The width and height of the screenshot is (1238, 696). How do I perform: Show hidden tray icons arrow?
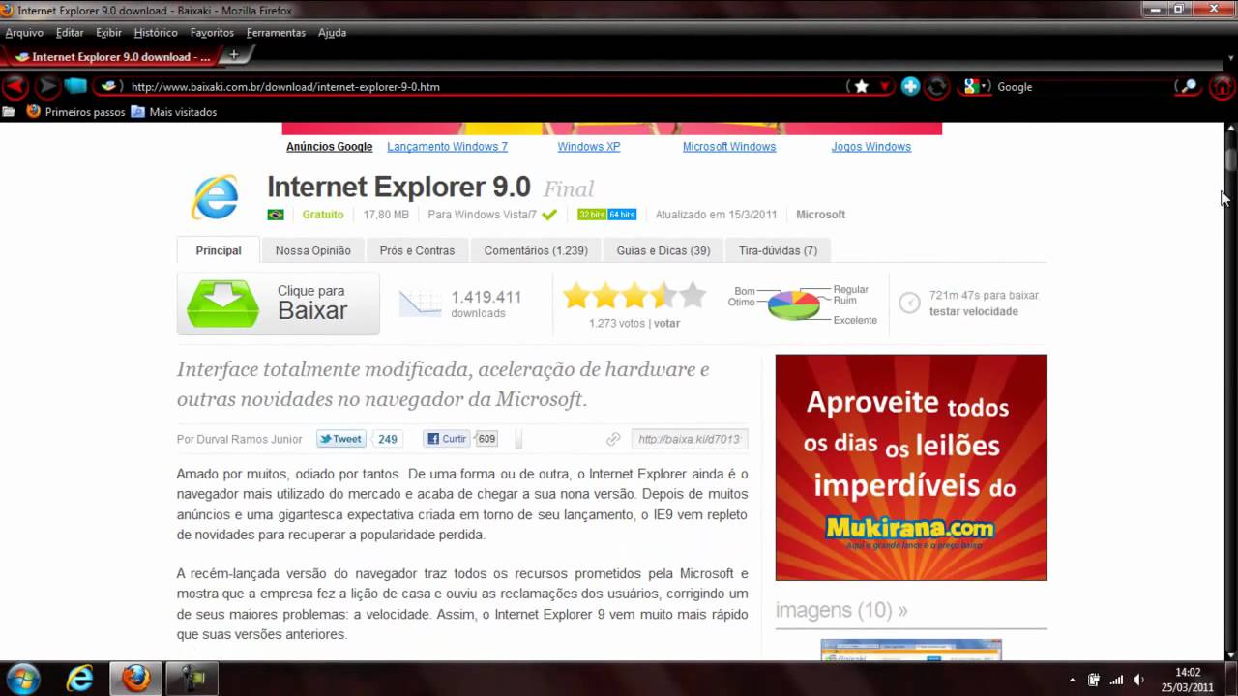click(1072, 680)
